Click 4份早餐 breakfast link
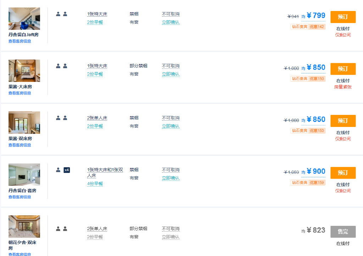The height and width of the screenshot is (256, 363). point(95,184)
